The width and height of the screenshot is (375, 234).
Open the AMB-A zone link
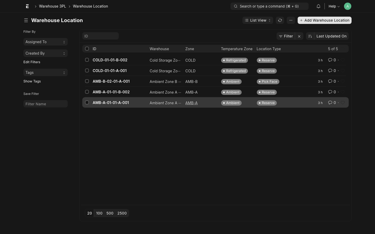[x=191, y=103]
